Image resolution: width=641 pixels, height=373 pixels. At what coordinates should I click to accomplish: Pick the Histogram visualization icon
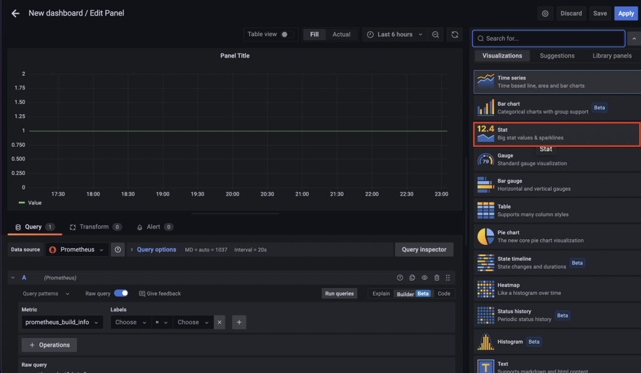[x=486, y=342]
